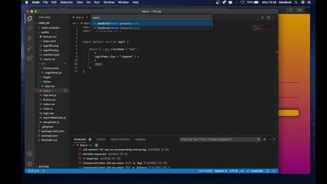The height and width of the screenshot is (184, 327).
Task: Open Explorer More Actions ellipsis
Action: (x=65, y=17)
